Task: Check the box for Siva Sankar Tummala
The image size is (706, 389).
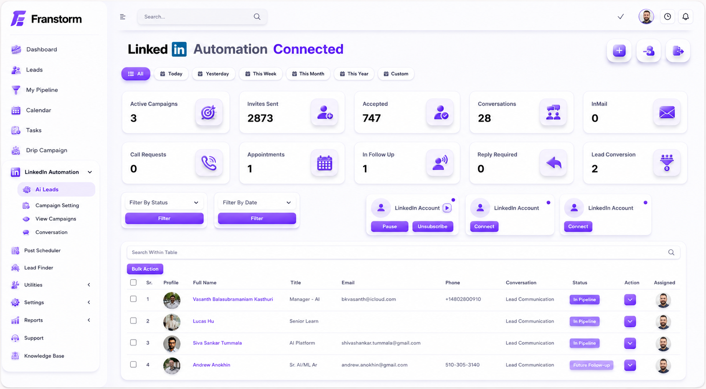Action: [x=133, y=343]
